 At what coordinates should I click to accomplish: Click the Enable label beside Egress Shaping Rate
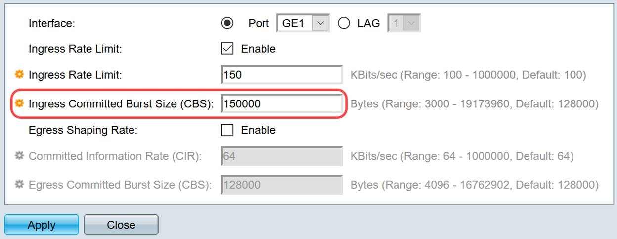[258, 130]
